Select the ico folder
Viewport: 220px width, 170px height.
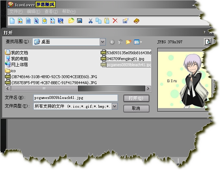pos(10,71)
